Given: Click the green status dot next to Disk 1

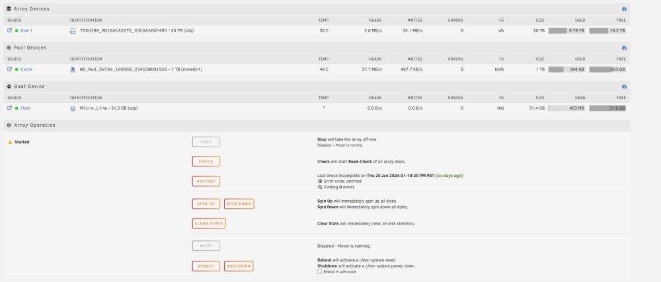Looking at the screenshot, I should click(17, 31).
